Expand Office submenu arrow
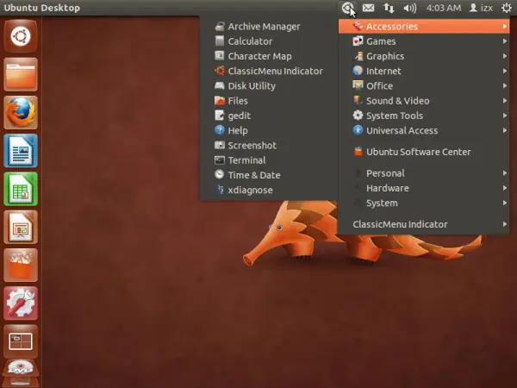This screenshot has height=388, width=517. click(504, 85)
